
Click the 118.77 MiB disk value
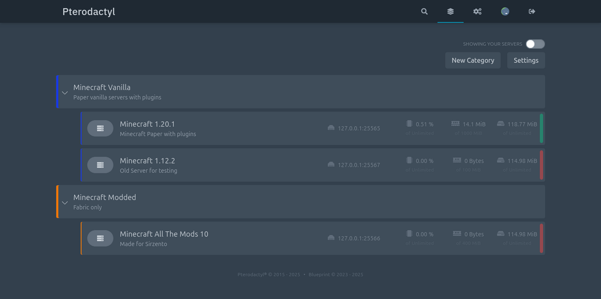point(522,125)
